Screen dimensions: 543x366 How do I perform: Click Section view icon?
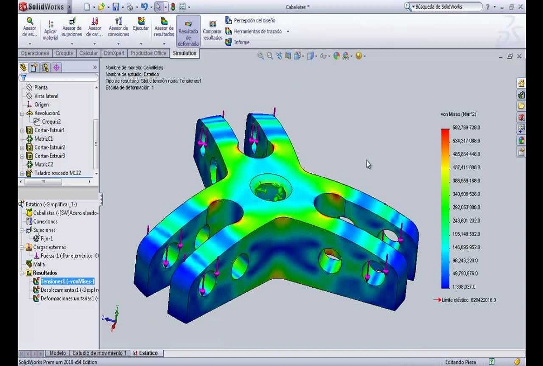click(x=288, y=56)
